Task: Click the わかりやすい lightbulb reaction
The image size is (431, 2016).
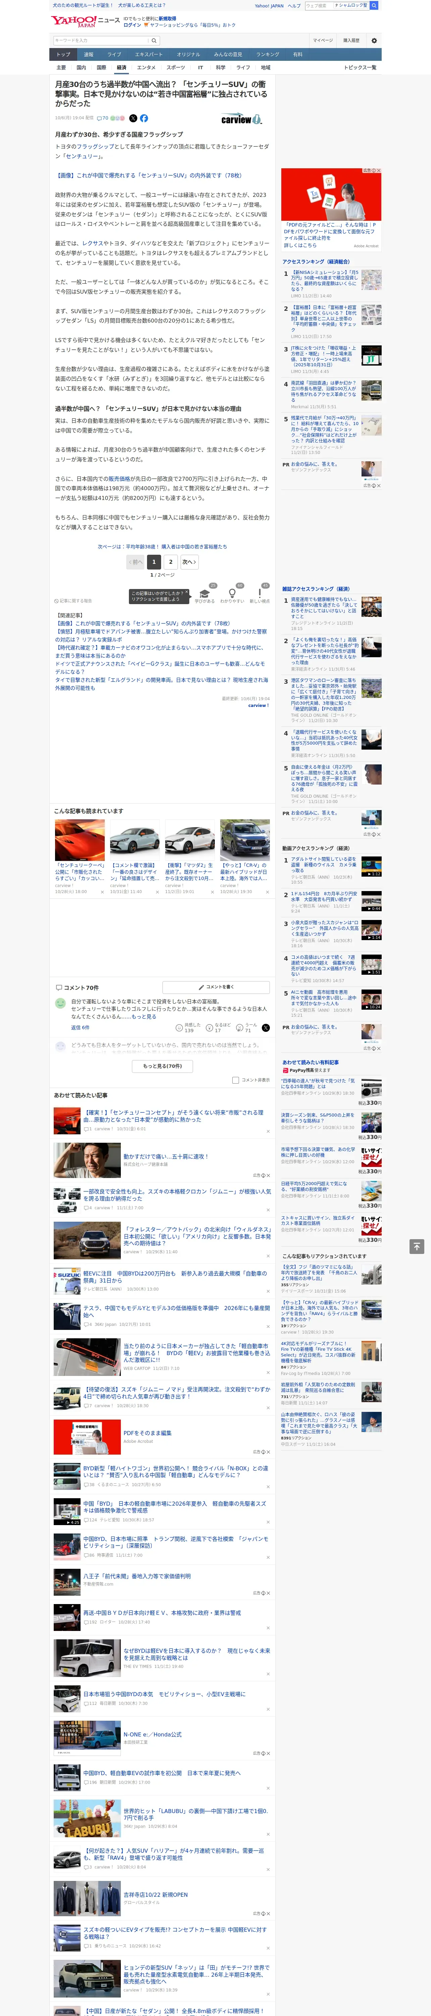Action: click(232, 594)
